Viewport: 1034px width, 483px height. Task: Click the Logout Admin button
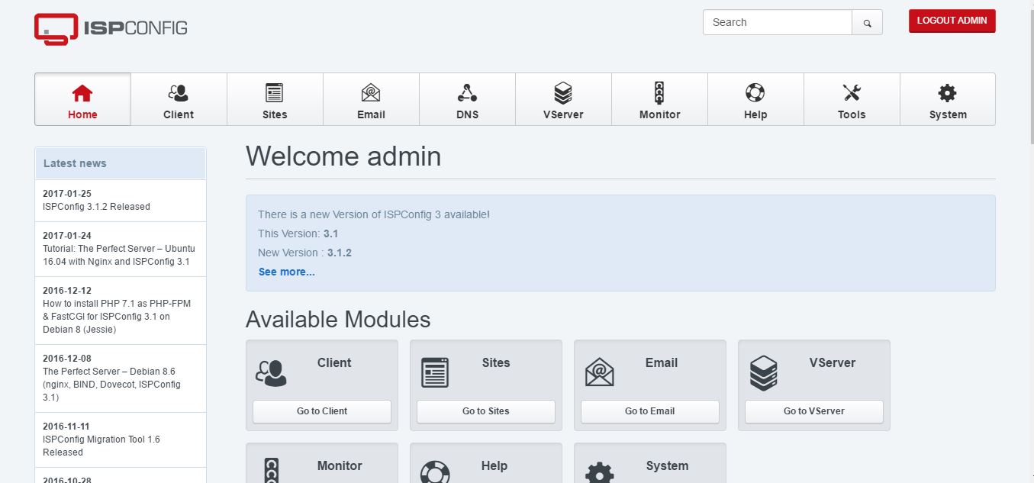point(952,21)
